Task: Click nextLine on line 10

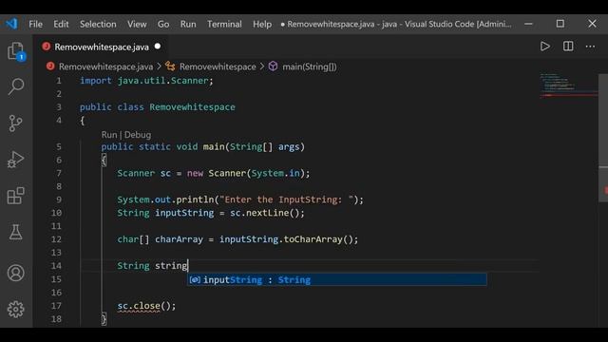Action: pyautogui.click(x=267, y=213)
